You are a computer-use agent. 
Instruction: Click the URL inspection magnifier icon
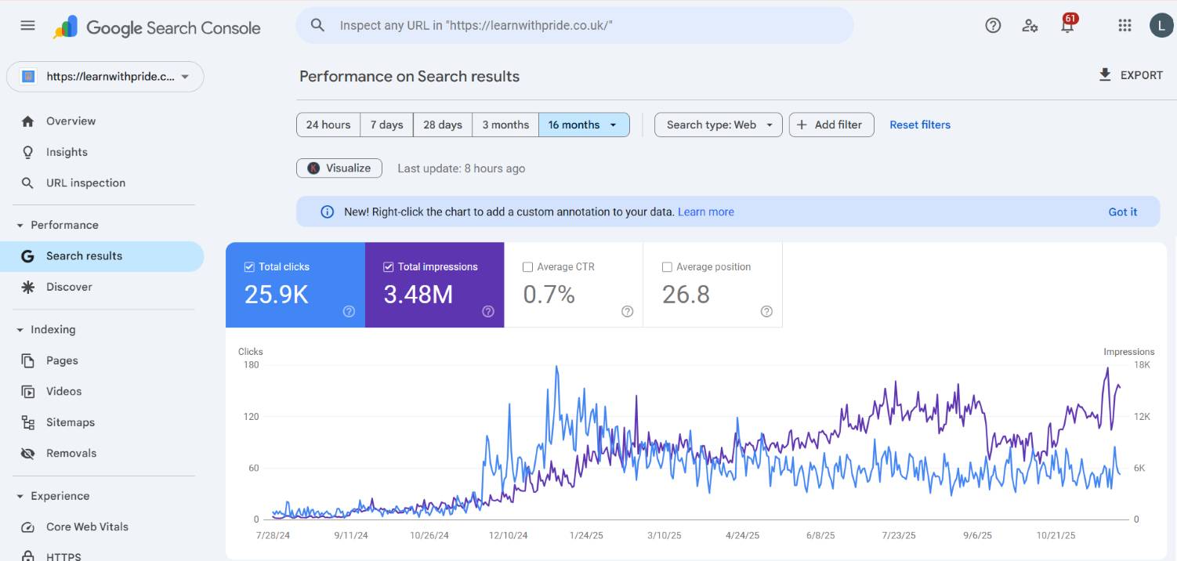(x=27, y=183)
